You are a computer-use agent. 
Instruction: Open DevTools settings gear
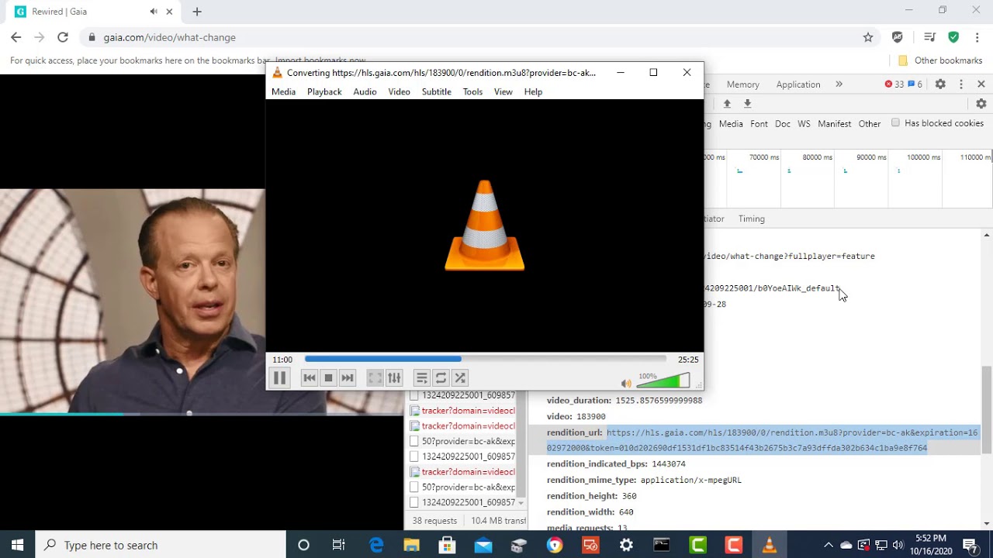point(940,84)
